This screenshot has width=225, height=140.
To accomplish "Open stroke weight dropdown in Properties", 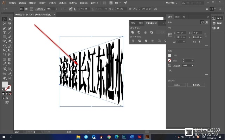I will 192,61.
